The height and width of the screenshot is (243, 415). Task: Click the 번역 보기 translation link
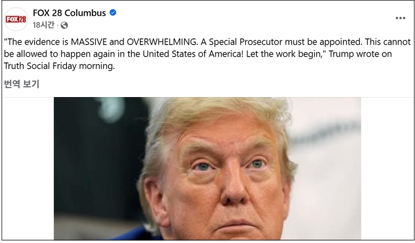[22, 84]
